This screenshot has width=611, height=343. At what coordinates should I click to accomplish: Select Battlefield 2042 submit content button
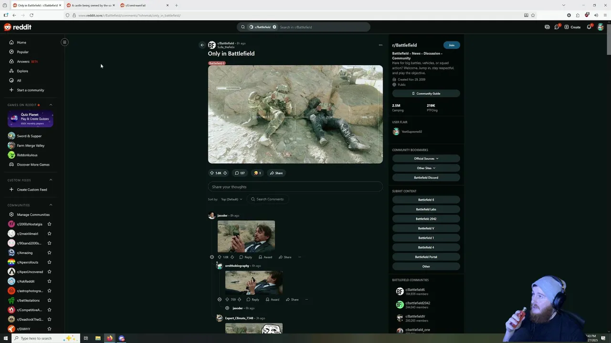(x=426, y=219)
